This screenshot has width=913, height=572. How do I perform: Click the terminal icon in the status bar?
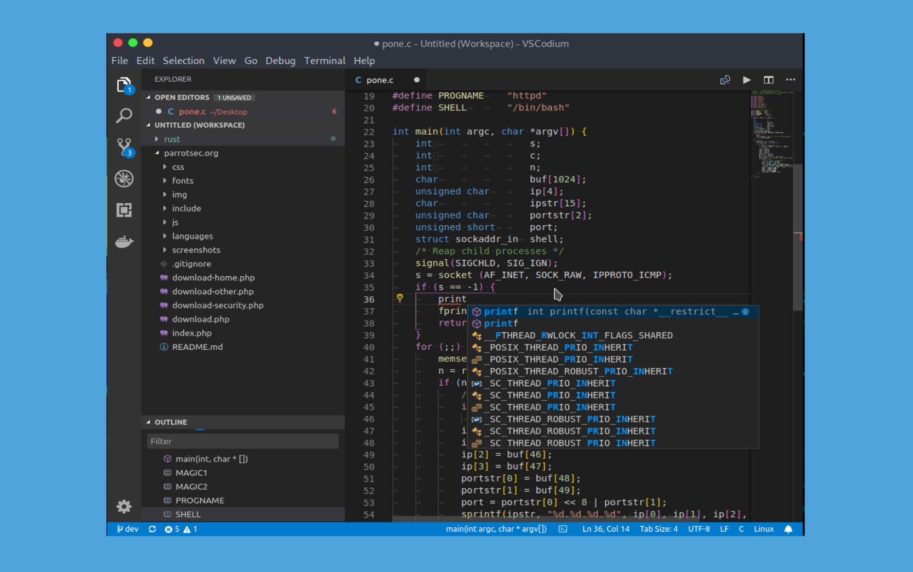[562, 529]
